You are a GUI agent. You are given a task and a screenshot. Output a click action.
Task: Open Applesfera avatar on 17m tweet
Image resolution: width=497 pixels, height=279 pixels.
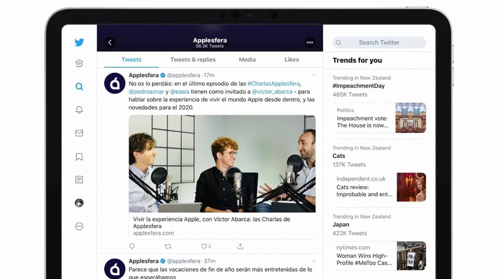point(115,83)
